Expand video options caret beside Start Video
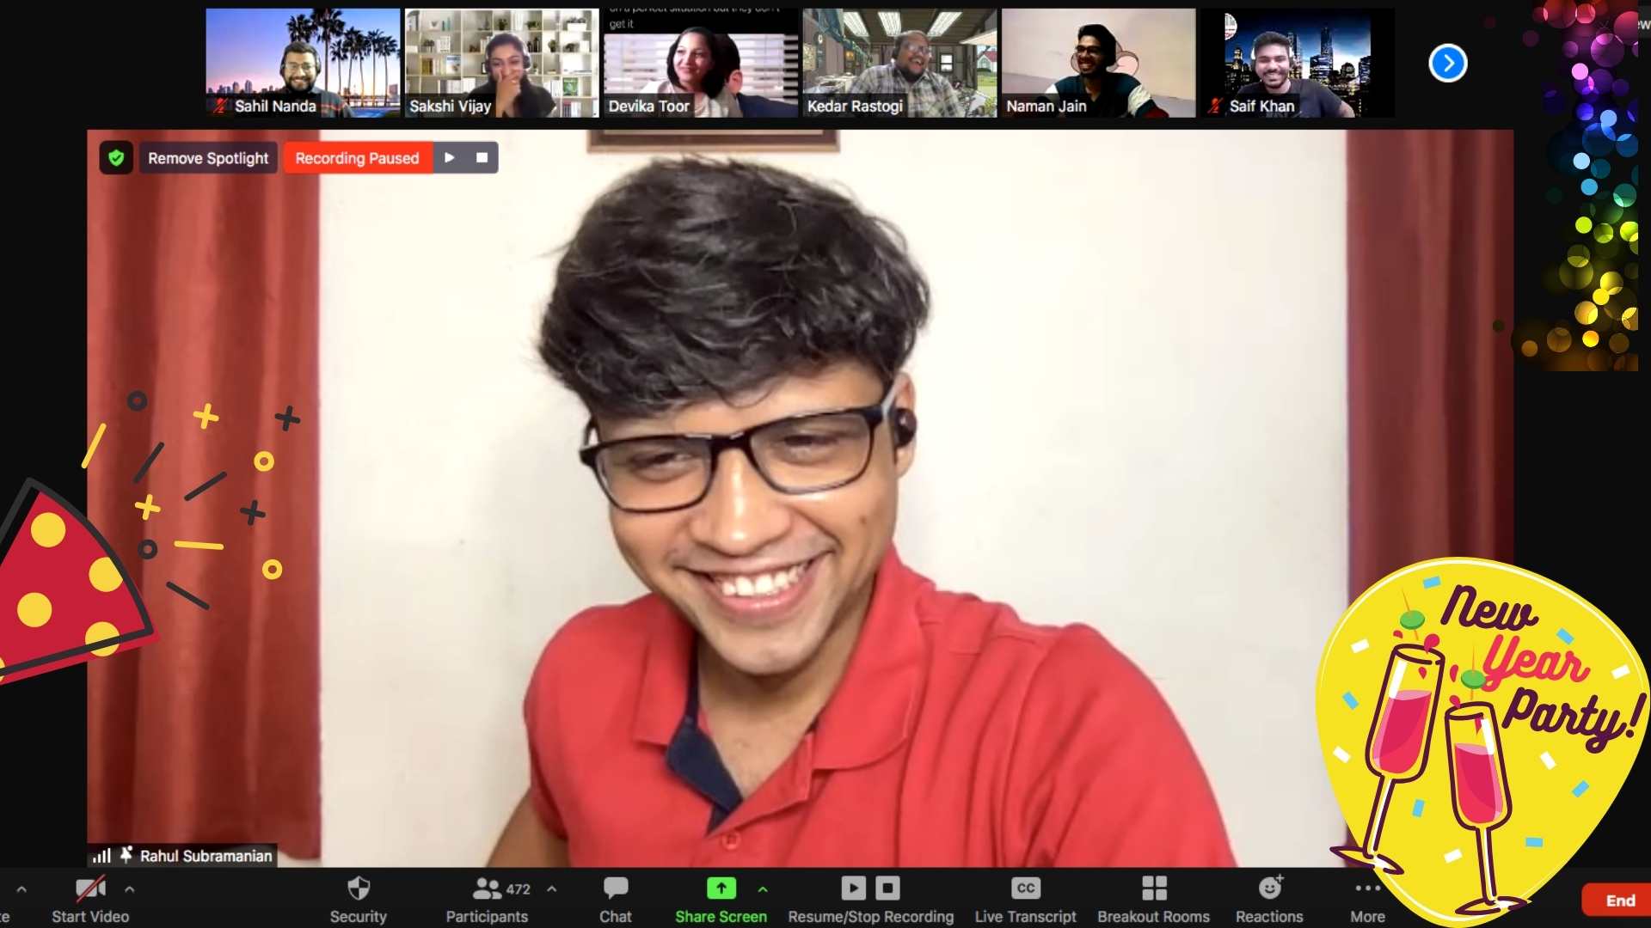 (129, 889)
